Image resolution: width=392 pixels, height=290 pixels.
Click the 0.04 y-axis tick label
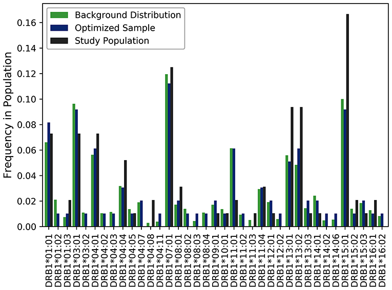click(x=27, y=175)
